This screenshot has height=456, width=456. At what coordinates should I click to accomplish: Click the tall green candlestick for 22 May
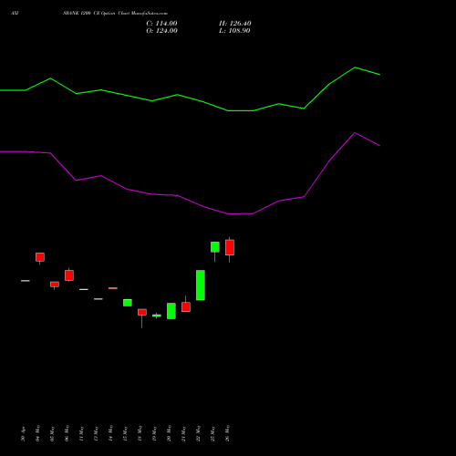(x=201, y=285)
